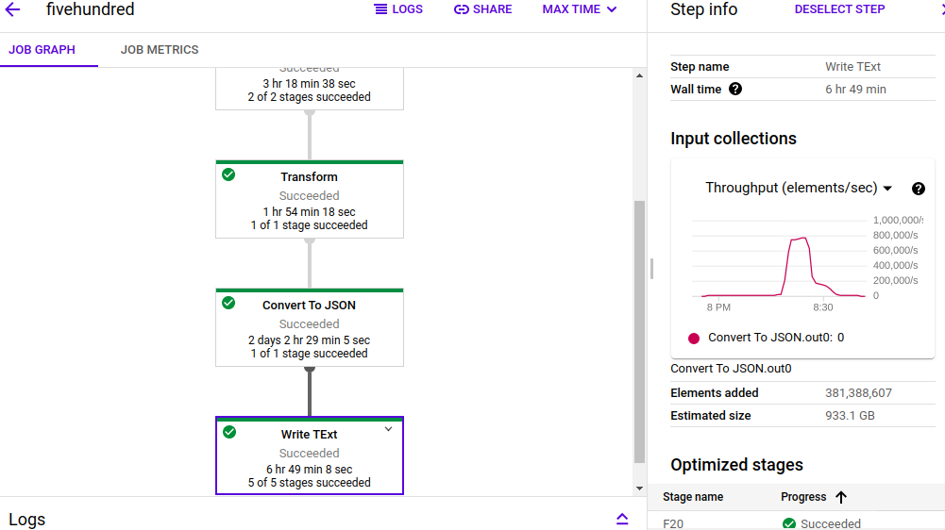Click the Write TExt success checkmark

click(x=228, y=432)
